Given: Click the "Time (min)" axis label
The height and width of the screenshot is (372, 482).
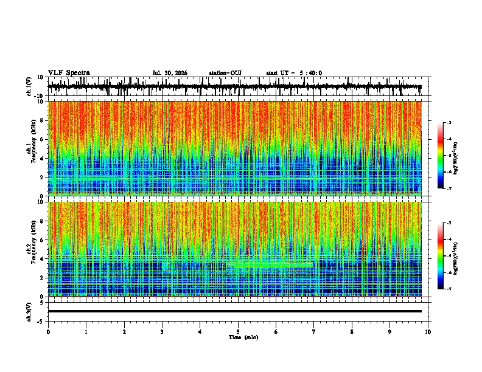Looking at the screenshot, I should pos(243,337).
